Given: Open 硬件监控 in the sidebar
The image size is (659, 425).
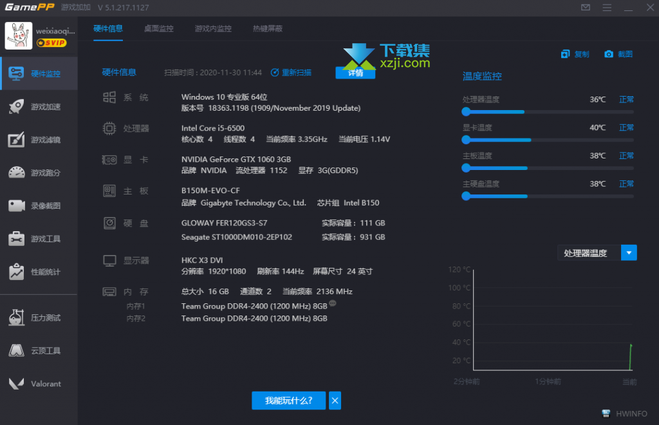Looking at the screenshot, I should click(x=39, y=73).
